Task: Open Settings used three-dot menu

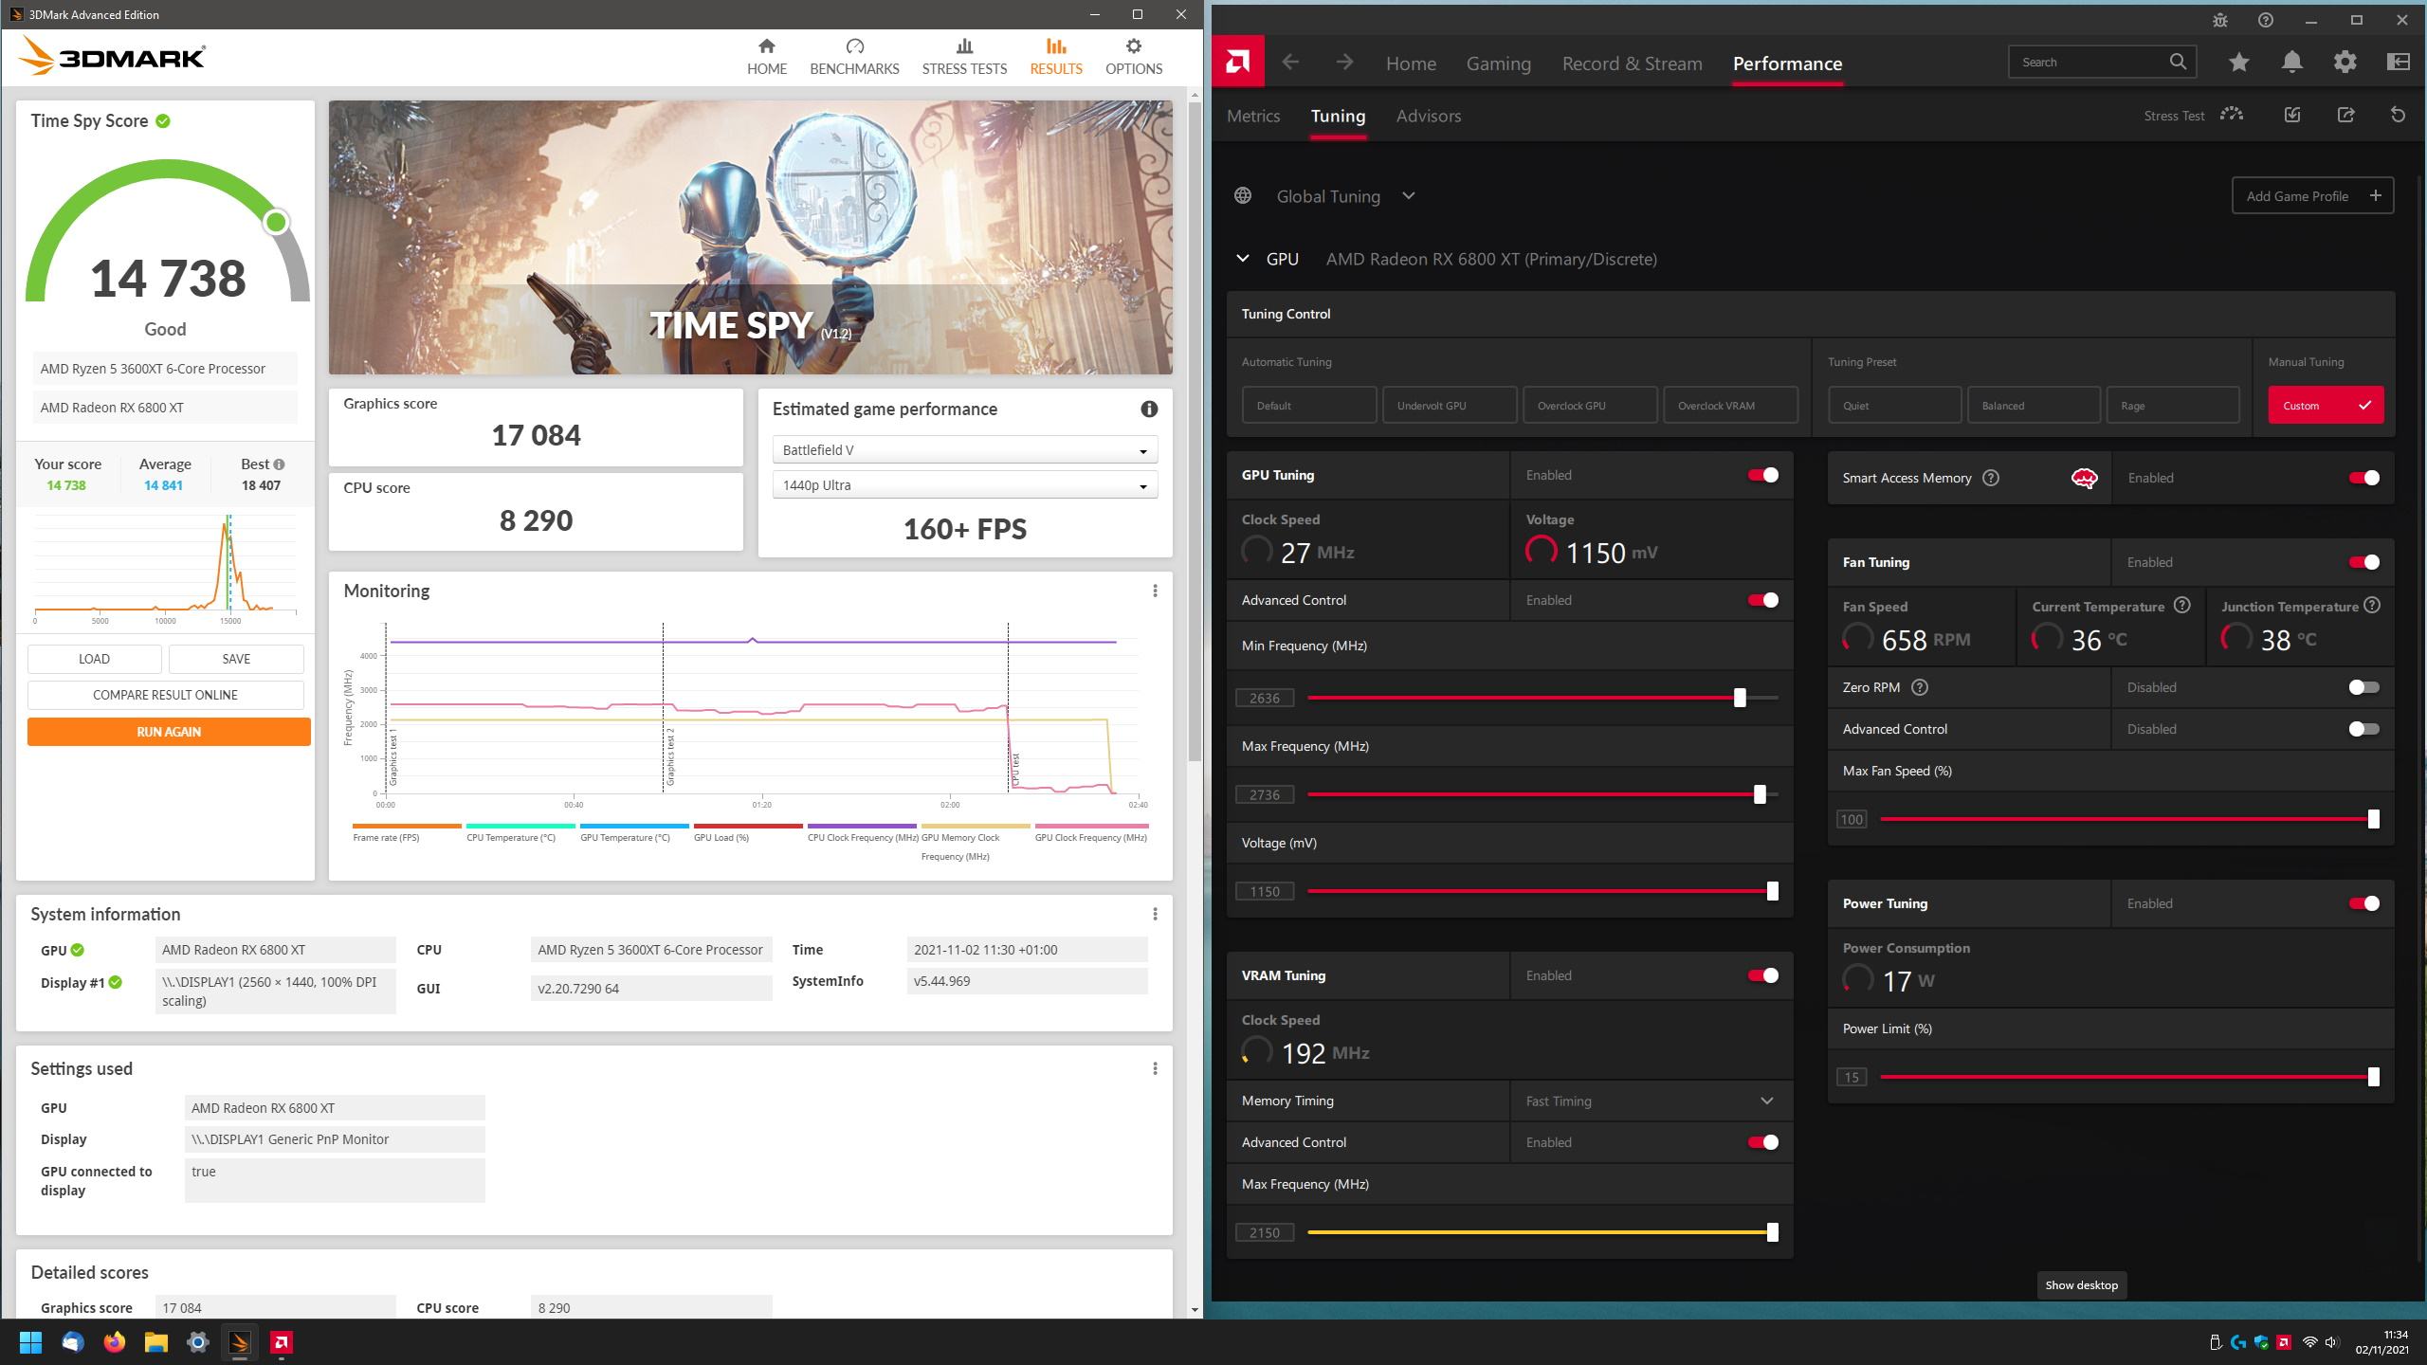Action: point(1155,1068)
